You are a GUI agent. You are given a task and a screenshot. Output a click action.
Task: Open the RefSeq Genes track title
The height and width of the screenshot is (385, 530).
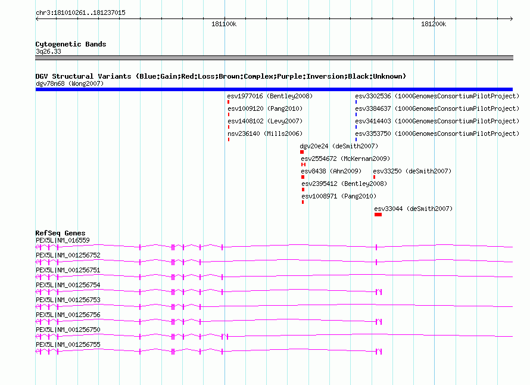[60, 233]
